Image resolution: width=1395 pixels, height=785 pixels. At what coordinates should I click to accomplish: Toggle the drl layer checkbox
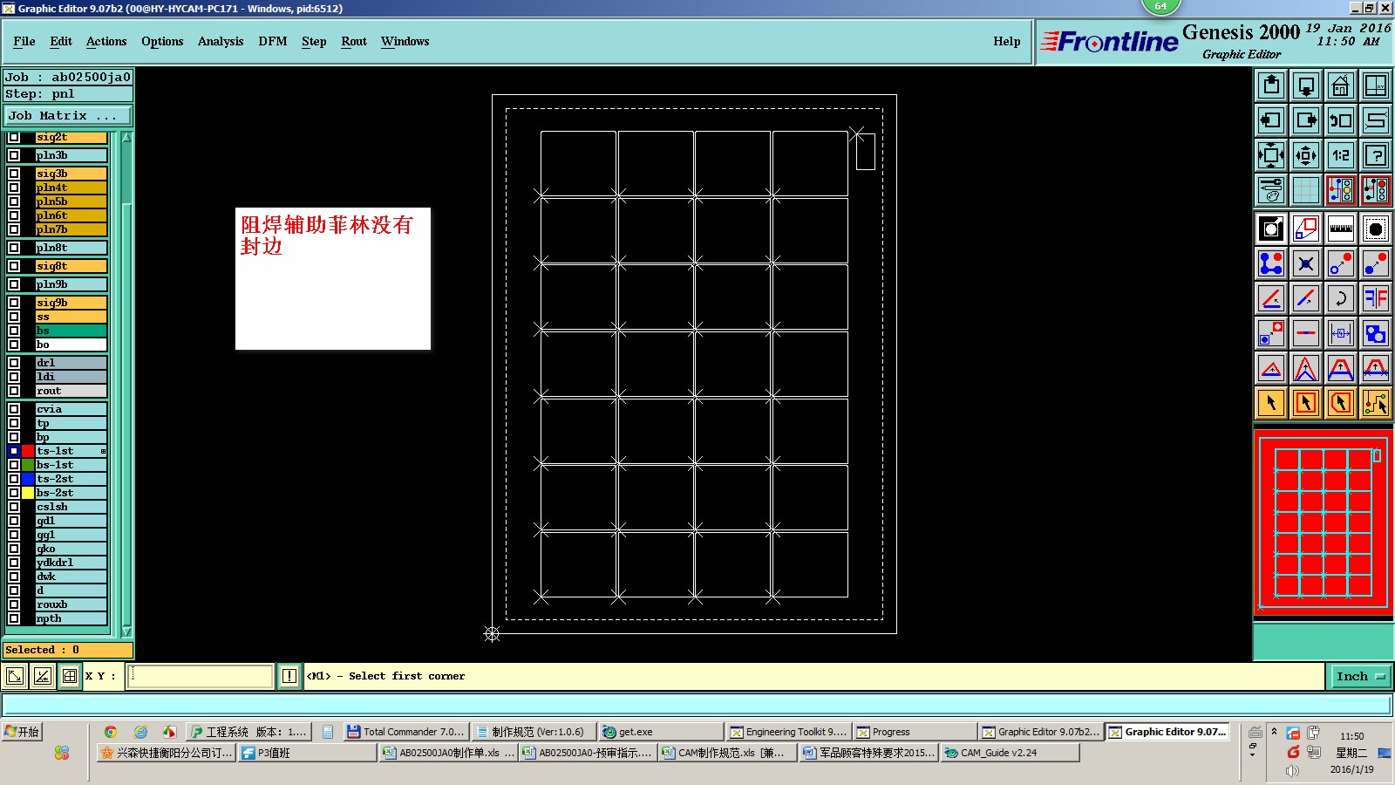[x=14, y=363]
